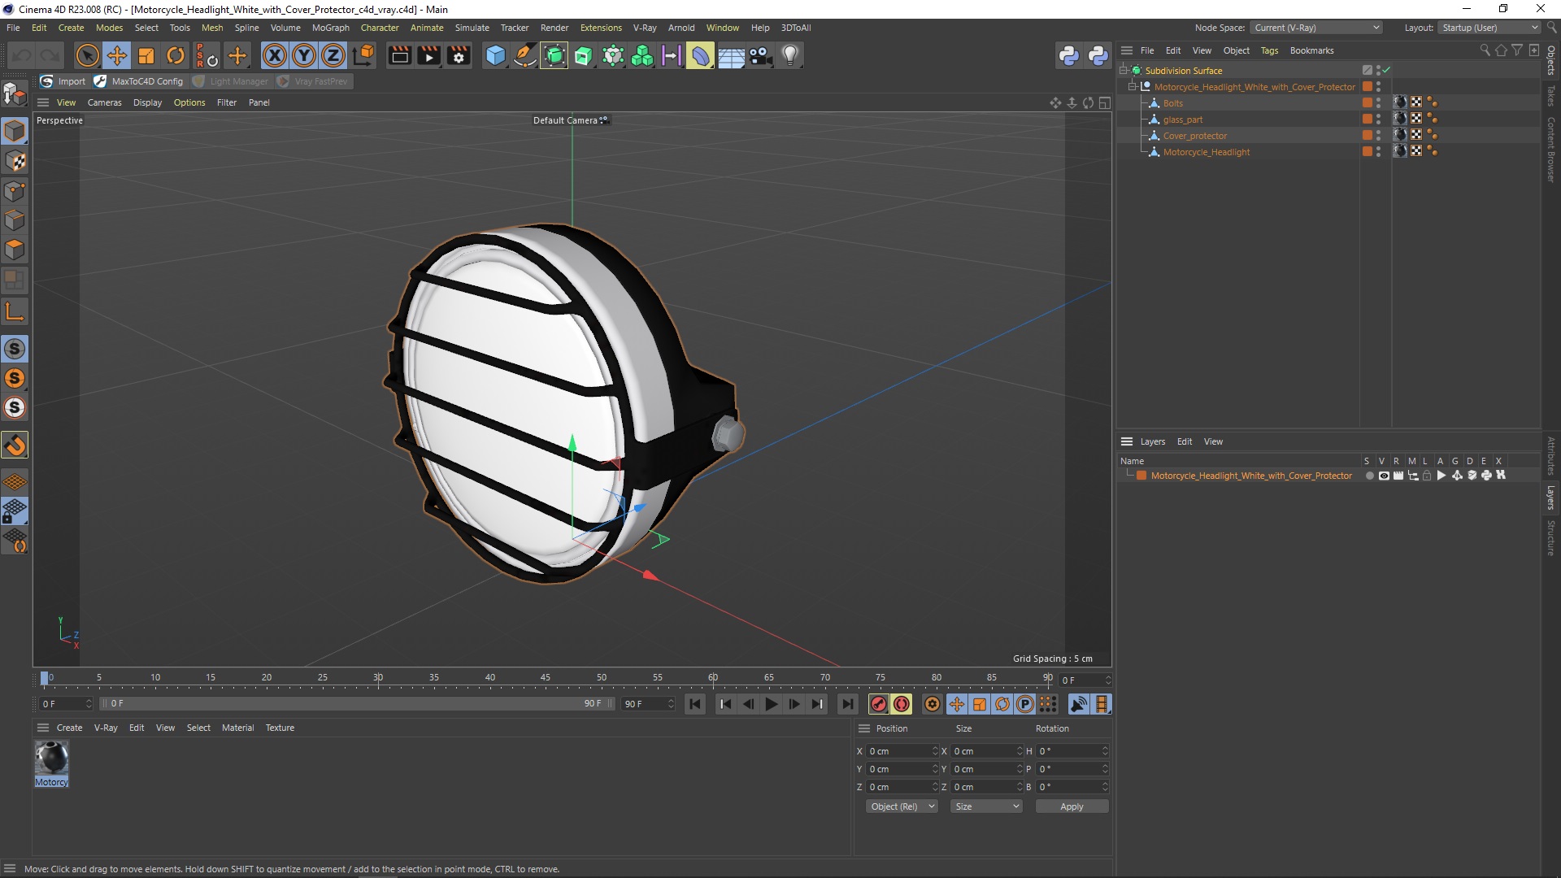Toggle Y axis lock
The image size is (1561, 878).
point(304,55)
